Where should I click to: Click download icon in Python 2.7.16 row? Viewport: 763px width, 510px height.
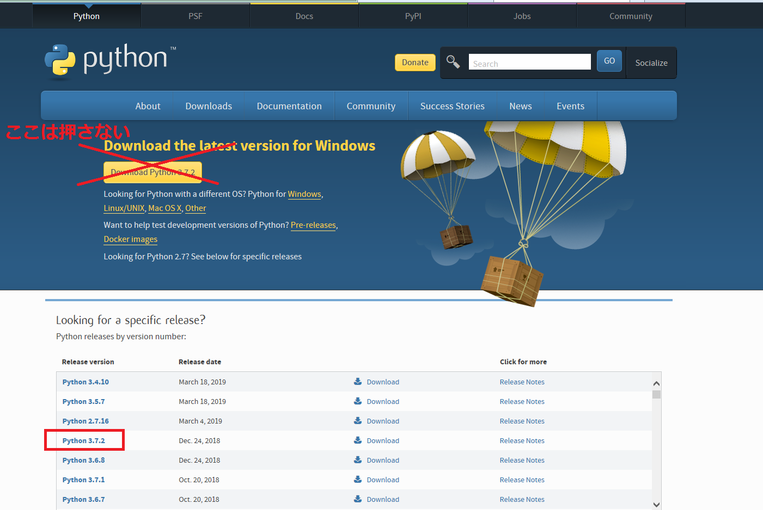click(x=358, y=421)
